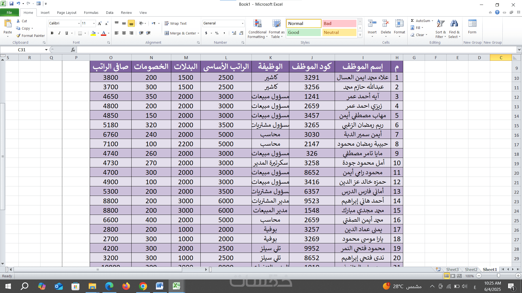Toggle Wrap Text on selected cell
Image resolution: width=522 pixels, height=293 pixels.
tap(176, 23)
